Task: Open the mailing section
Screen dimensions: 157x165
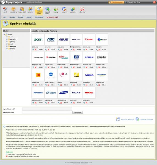Action: 56,10
